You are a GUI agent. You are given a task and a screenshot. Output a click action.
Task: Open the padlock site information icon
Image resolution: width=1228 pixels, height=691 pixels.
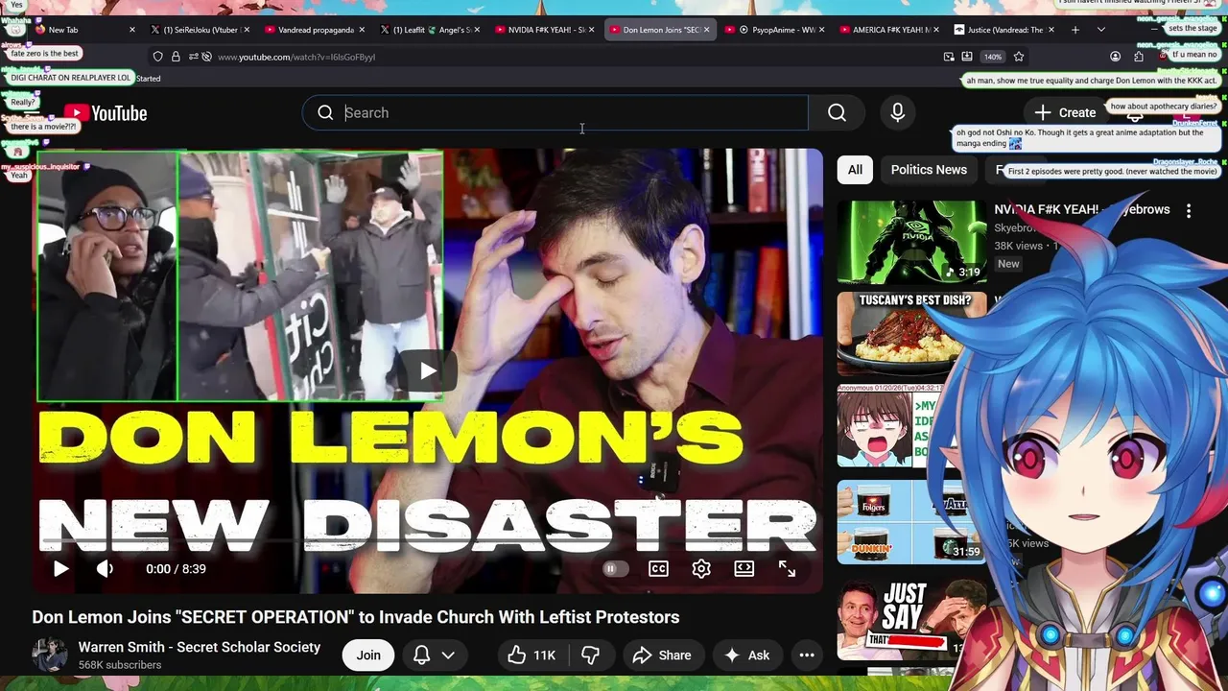click(176, 57)
